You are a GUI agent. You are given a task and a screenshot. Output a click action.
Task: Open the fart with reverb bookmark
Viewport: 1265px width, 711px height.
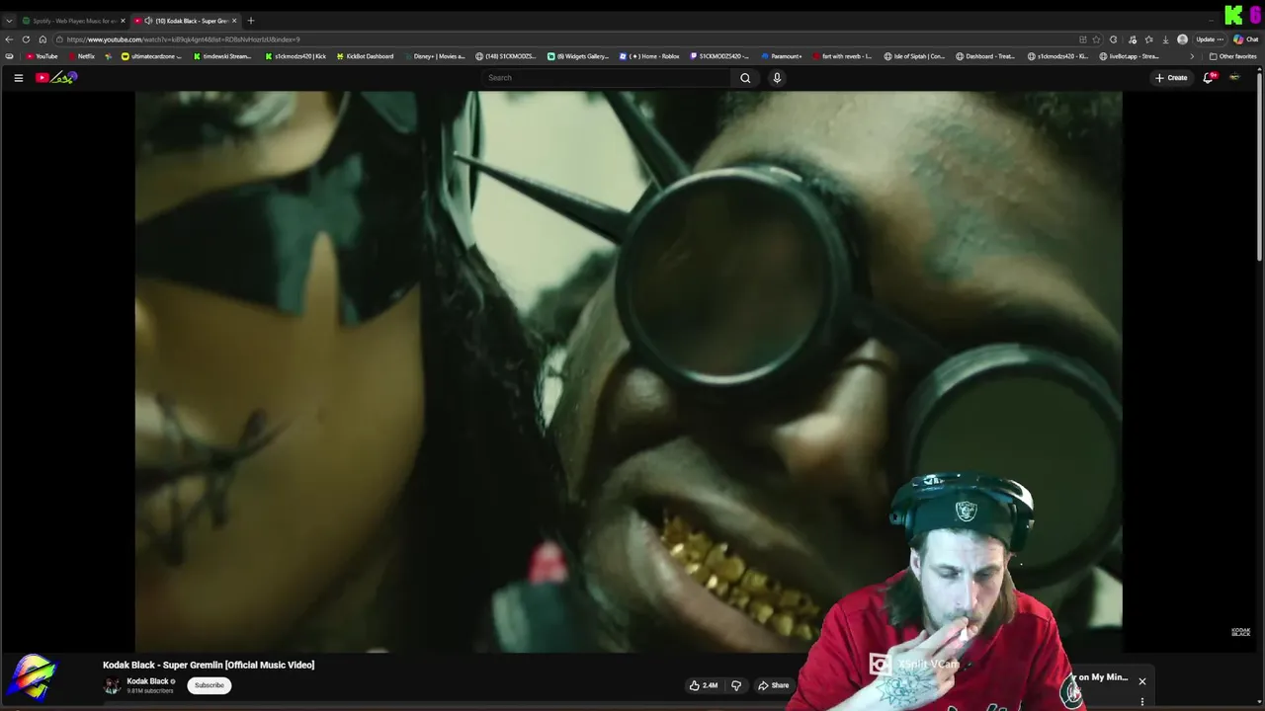[842, 56]
